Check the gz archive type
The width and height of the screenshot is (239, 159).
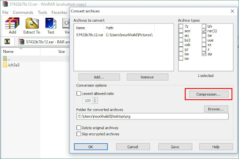[181, 49]
